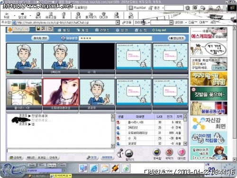Click the FlashGet toolbar button
This screenshot has width=237, height=178.
(x=137, y=8)
